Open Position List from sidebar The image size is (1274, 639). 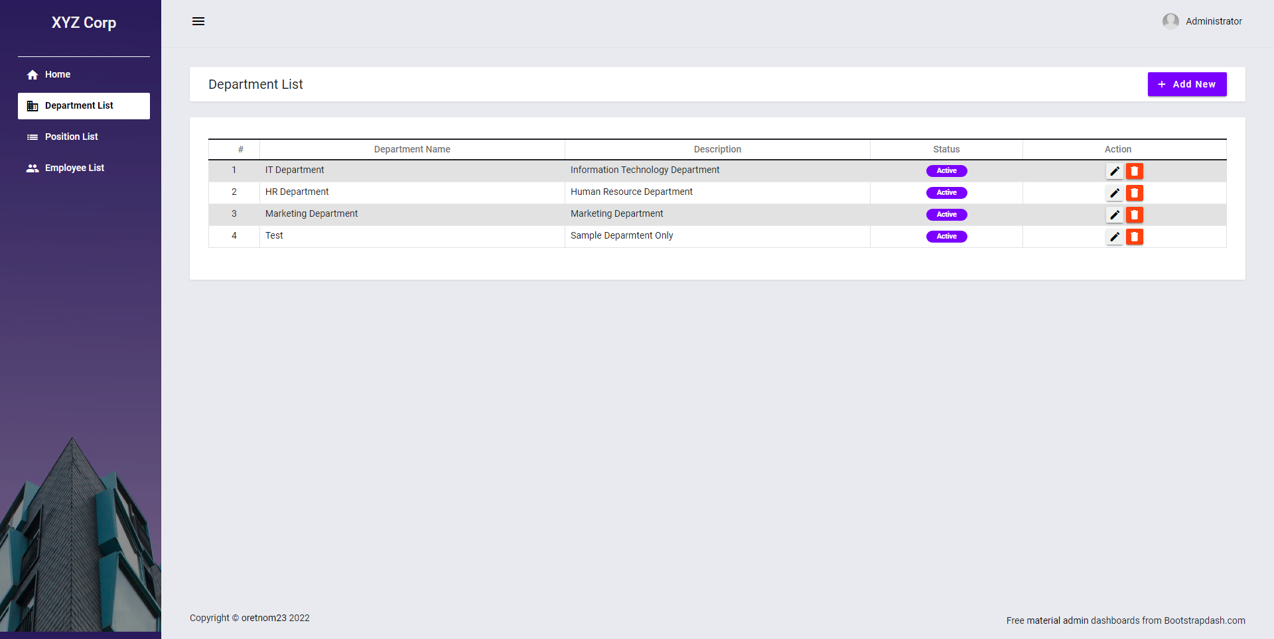[71, 137]
